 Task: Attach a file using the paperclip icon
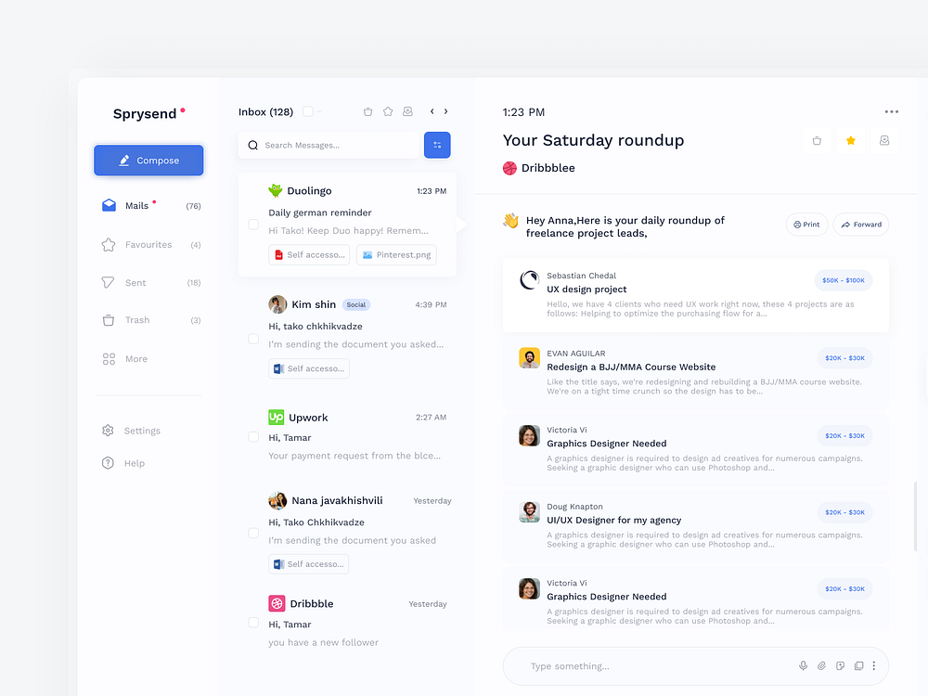click(x=821, y=665)
